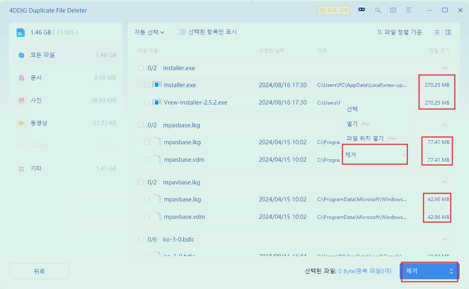469x289 pixels.
Task: Click the Vrew-Installer-2.5.2.exe file name
Action: [196, 103]
